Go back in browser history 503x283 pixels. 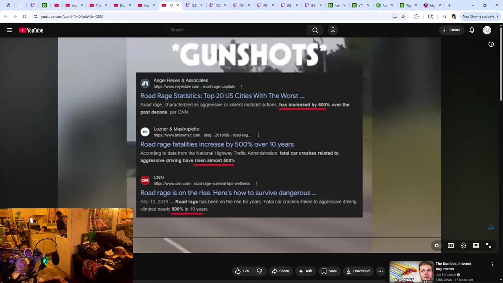(x=6, y=17)
